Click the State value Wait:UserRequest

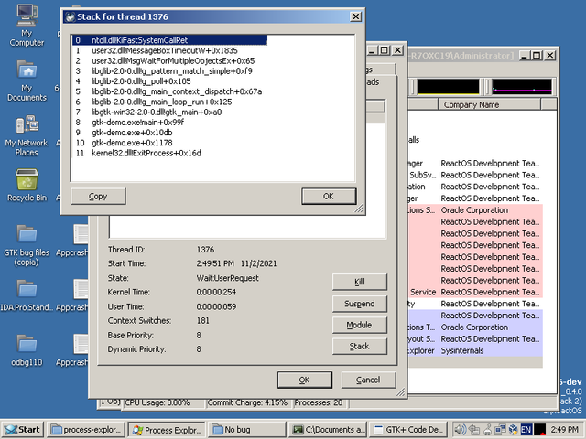point(228,278)
